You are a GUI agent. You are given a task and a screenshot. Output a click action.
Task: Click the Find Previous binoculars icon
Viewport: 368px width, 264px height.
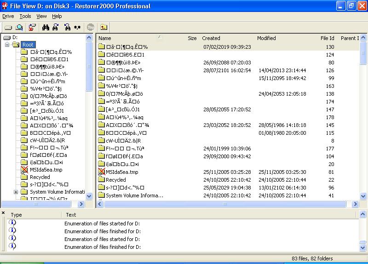[x=67, y=27]
